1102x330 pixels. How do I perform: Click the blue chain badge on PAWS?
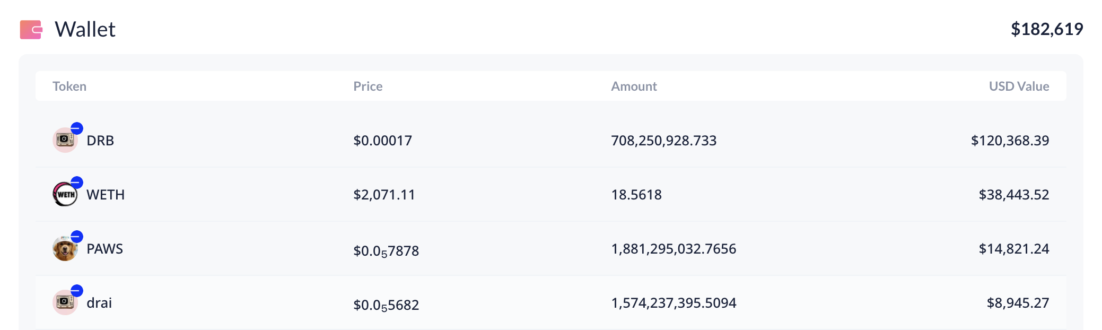point(77,237)
